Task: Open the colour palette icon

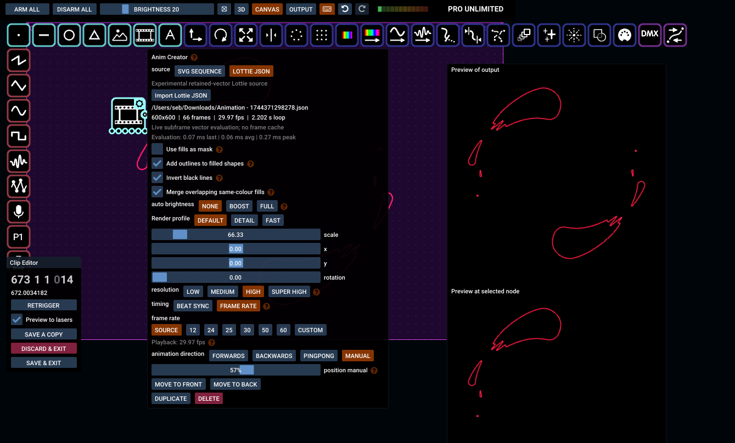Action: point(625,35)
